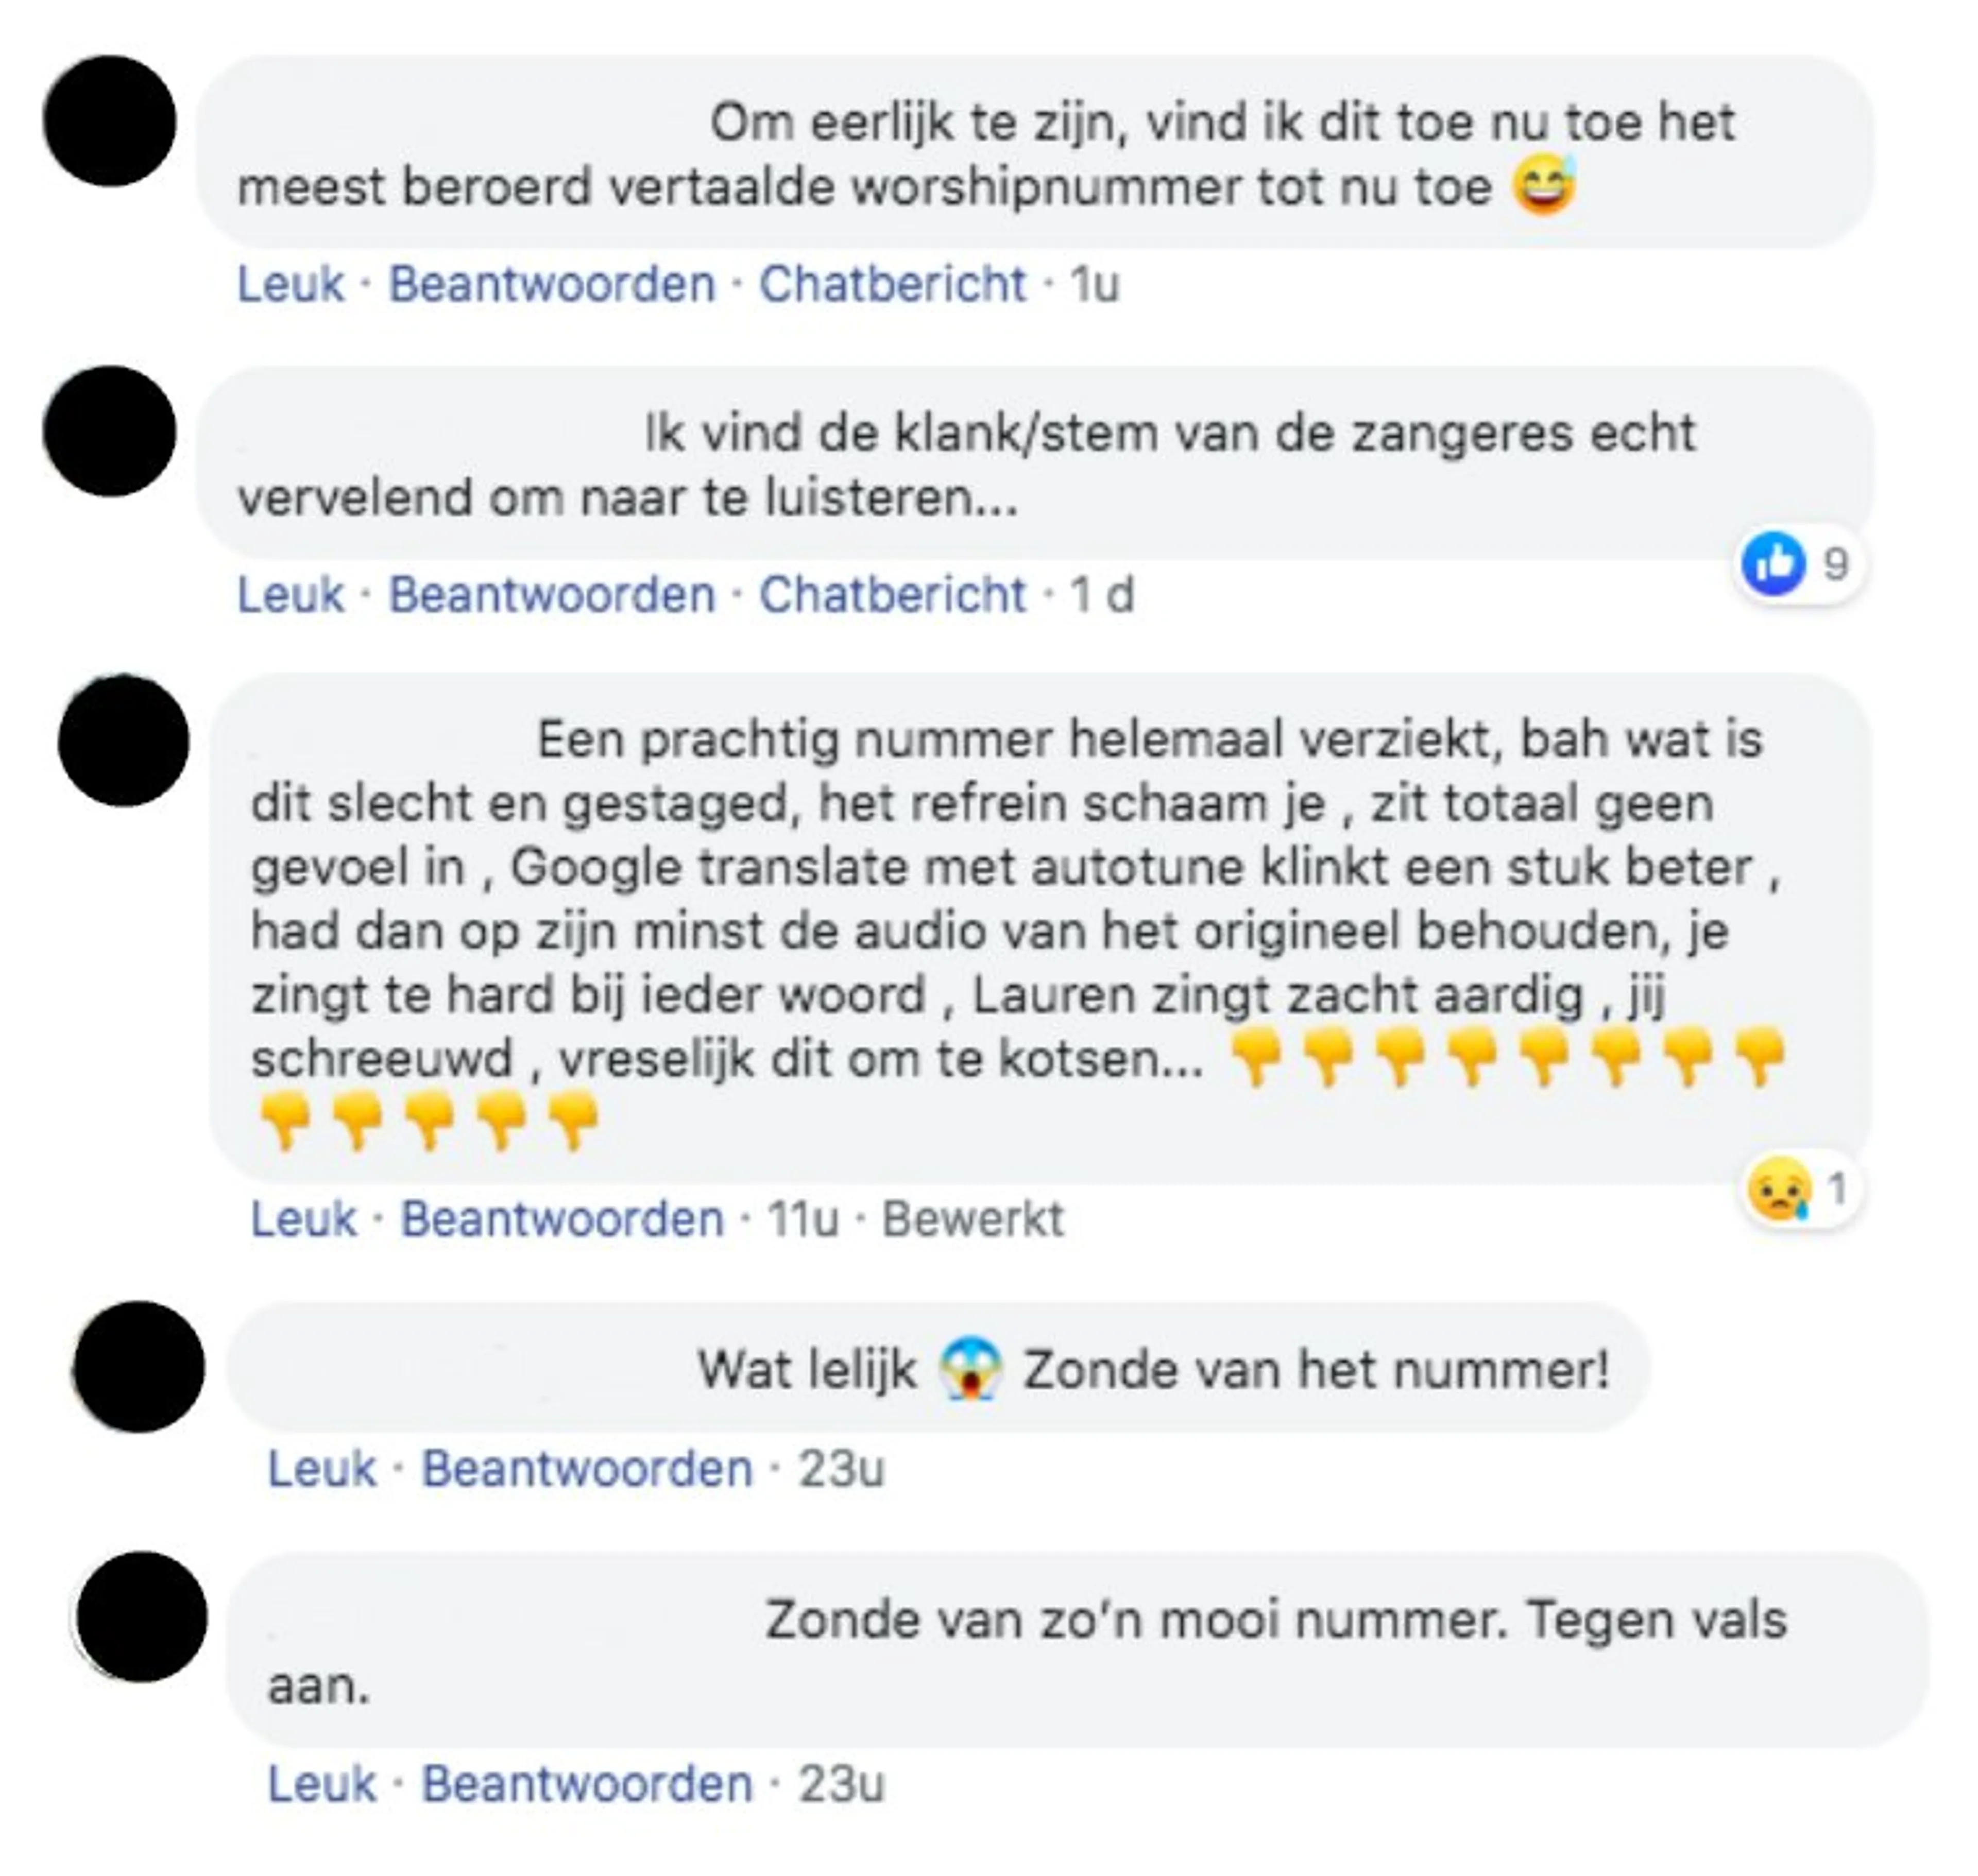Viewport: 1978px width, 1876px height.
Task: Open the avatar beside 'Een prachtig nummer' comment
Action: (x=124, y=741)
